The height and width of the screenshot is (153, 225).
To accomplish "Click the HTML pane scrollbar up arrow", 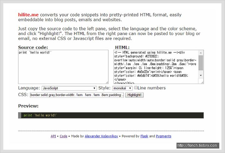I will pos(201,53).
